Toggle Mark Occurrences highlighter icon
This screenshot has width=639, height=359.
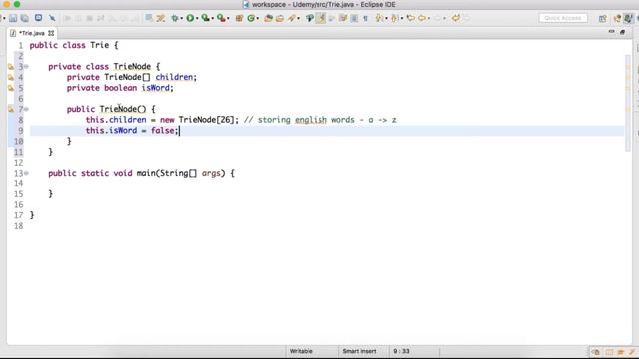[320, 18]
